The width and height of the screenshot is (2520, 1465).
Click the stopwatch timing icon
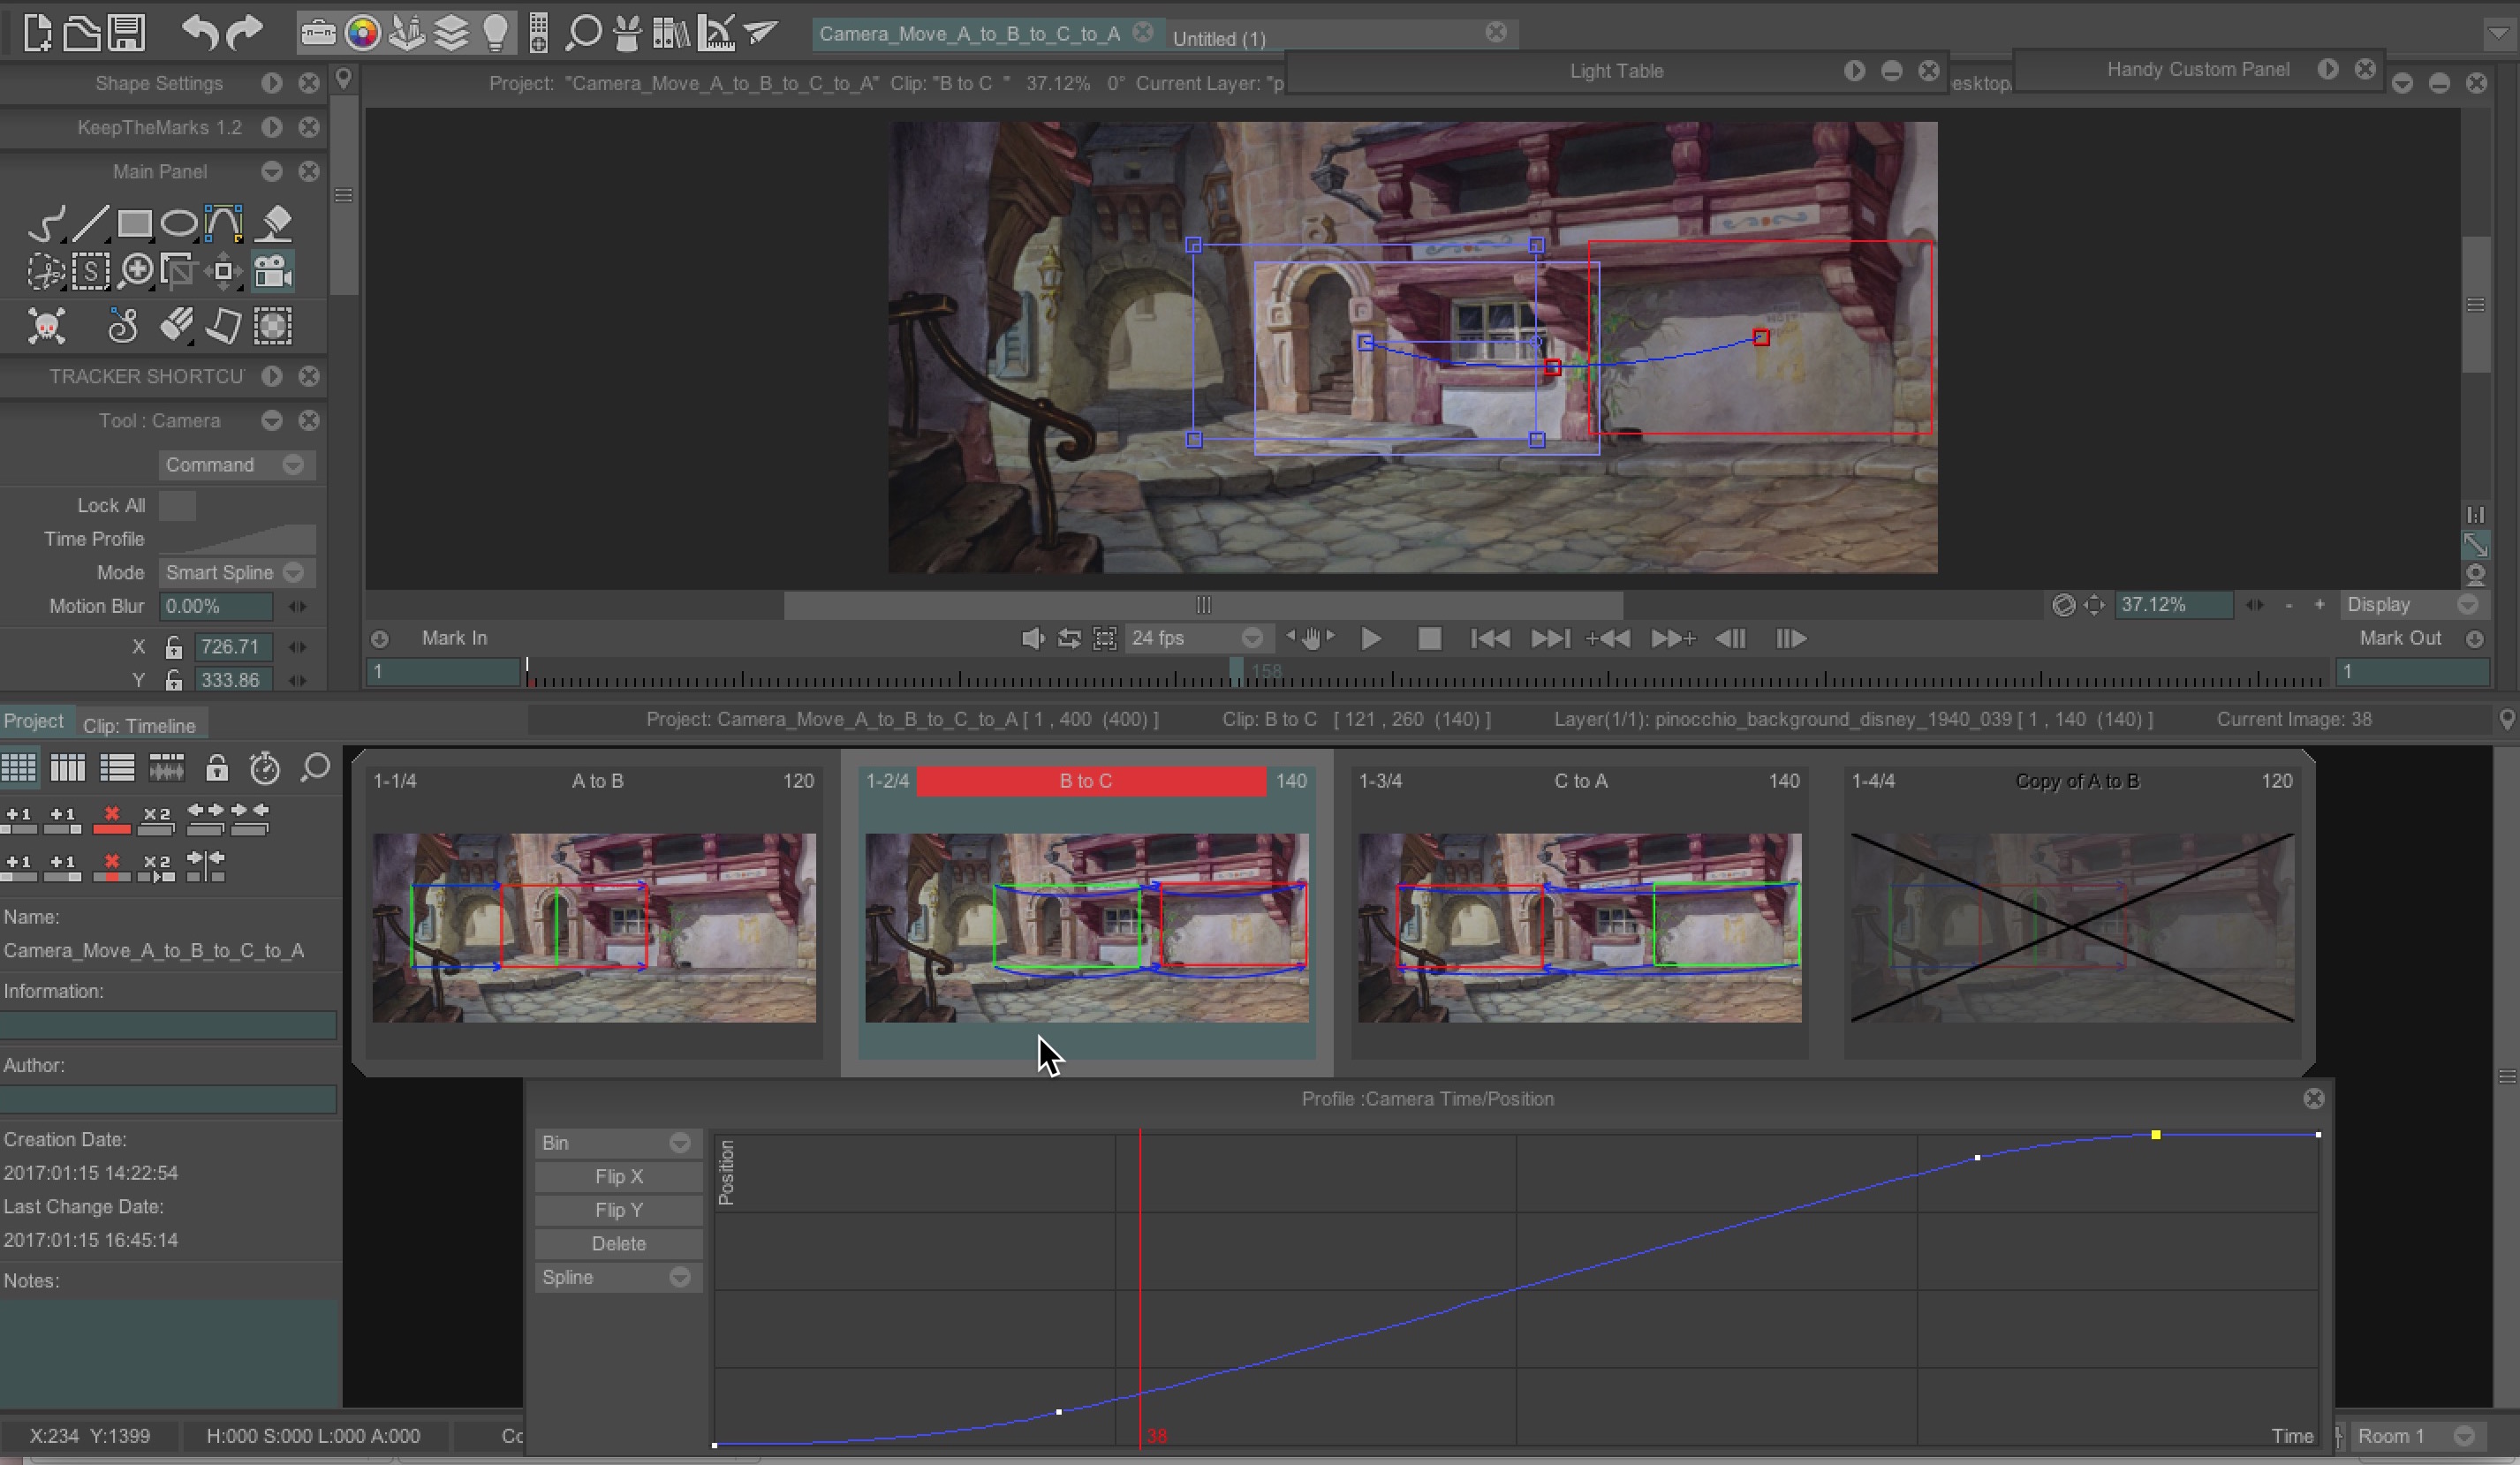click(x=265, y=768)
